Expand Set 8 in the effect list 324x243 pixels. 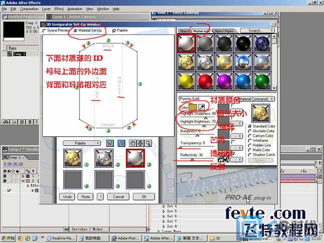tap(164, 226)
